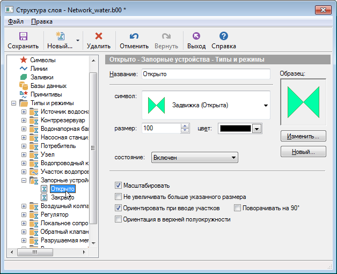Select Базы данных item in the tree
The image size is (337, 274).
pos(48,86)
